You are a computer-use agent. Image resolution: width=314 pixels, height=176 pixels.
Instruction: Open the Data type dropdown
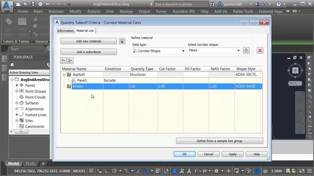coord(183,51)
